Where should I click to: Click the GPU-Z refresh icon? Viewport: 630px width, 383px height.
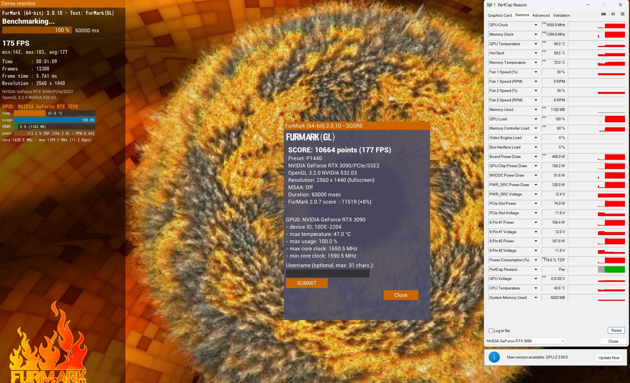pos(613,14)
